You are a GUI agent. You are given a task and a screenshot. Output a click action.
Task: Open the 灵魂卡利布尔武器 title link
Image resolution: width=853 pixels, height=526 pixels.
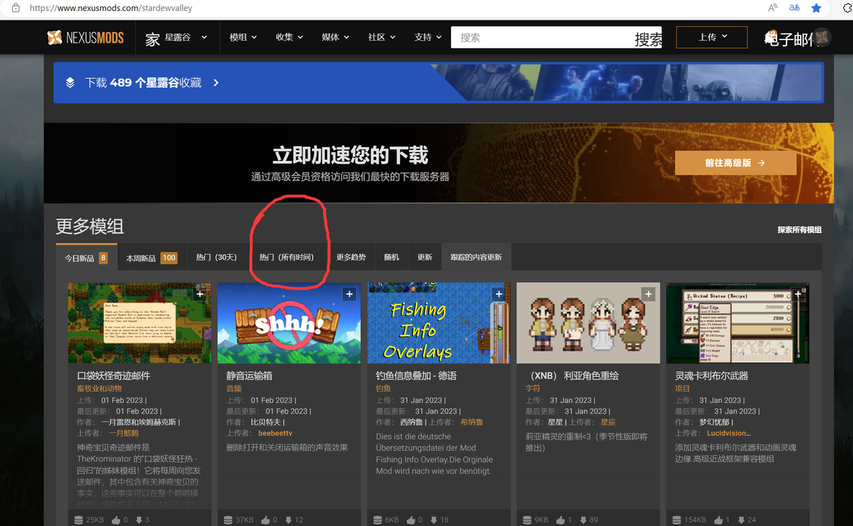(711, 376)
